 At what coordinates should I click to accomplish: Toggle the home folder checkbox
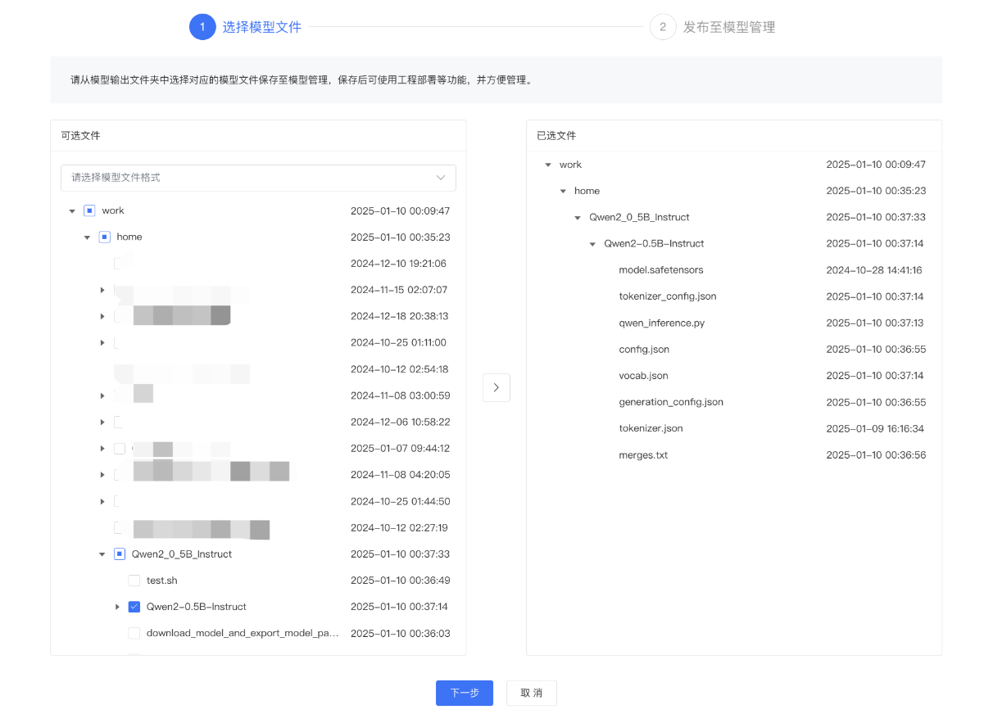104,237
